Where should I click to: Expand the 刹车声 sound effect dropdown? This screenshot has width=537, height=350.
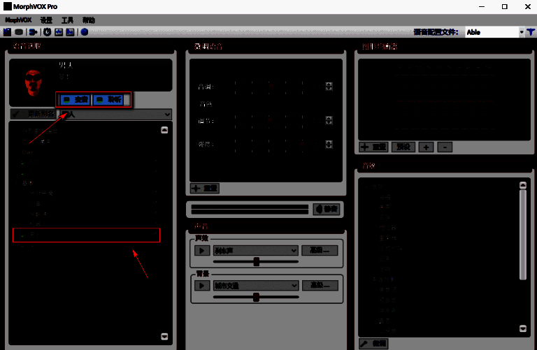pyautogui.click(x=294, y=250)
